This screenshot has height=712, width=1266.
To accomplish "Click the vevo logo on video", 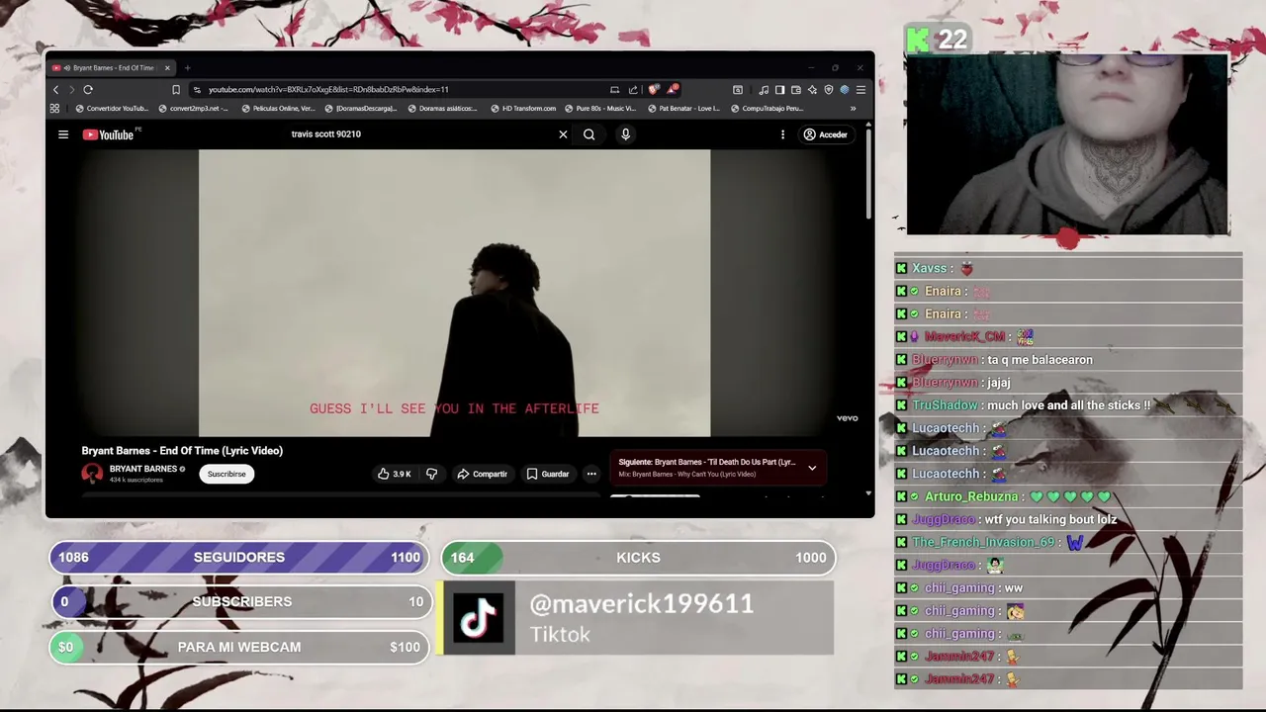I will click(847, 418).
